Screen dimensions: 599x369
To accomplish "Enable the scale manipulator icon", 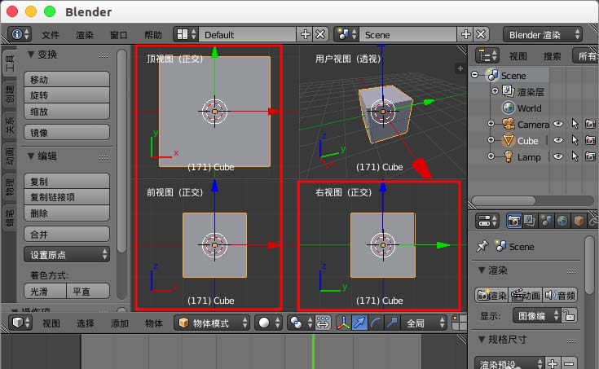I will tap(391, 323).
